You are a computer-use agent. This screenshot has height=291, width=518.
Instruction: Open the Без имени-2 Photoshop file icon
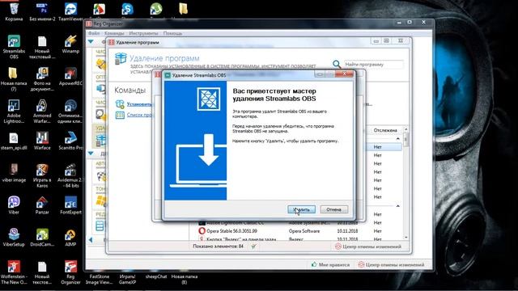(x=42, y=11)
